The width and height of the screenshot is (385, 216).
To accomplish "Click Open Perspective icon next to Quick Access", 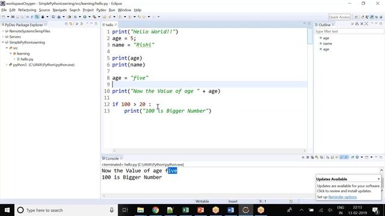I will [x=356, y=17].
